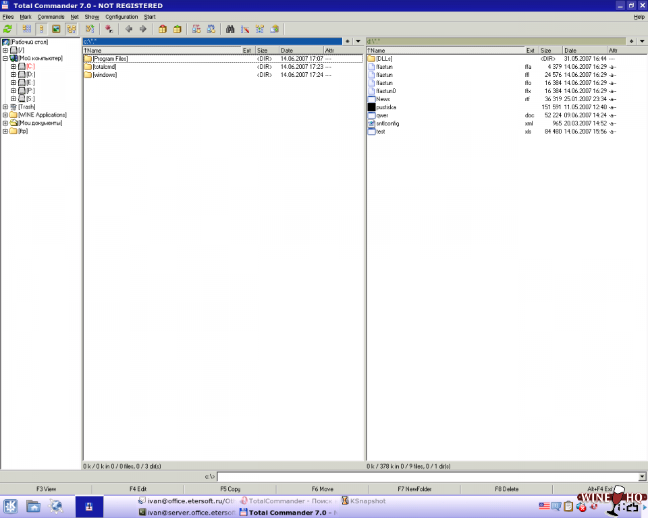Click the binoculars Search files icon

point(230,29)
